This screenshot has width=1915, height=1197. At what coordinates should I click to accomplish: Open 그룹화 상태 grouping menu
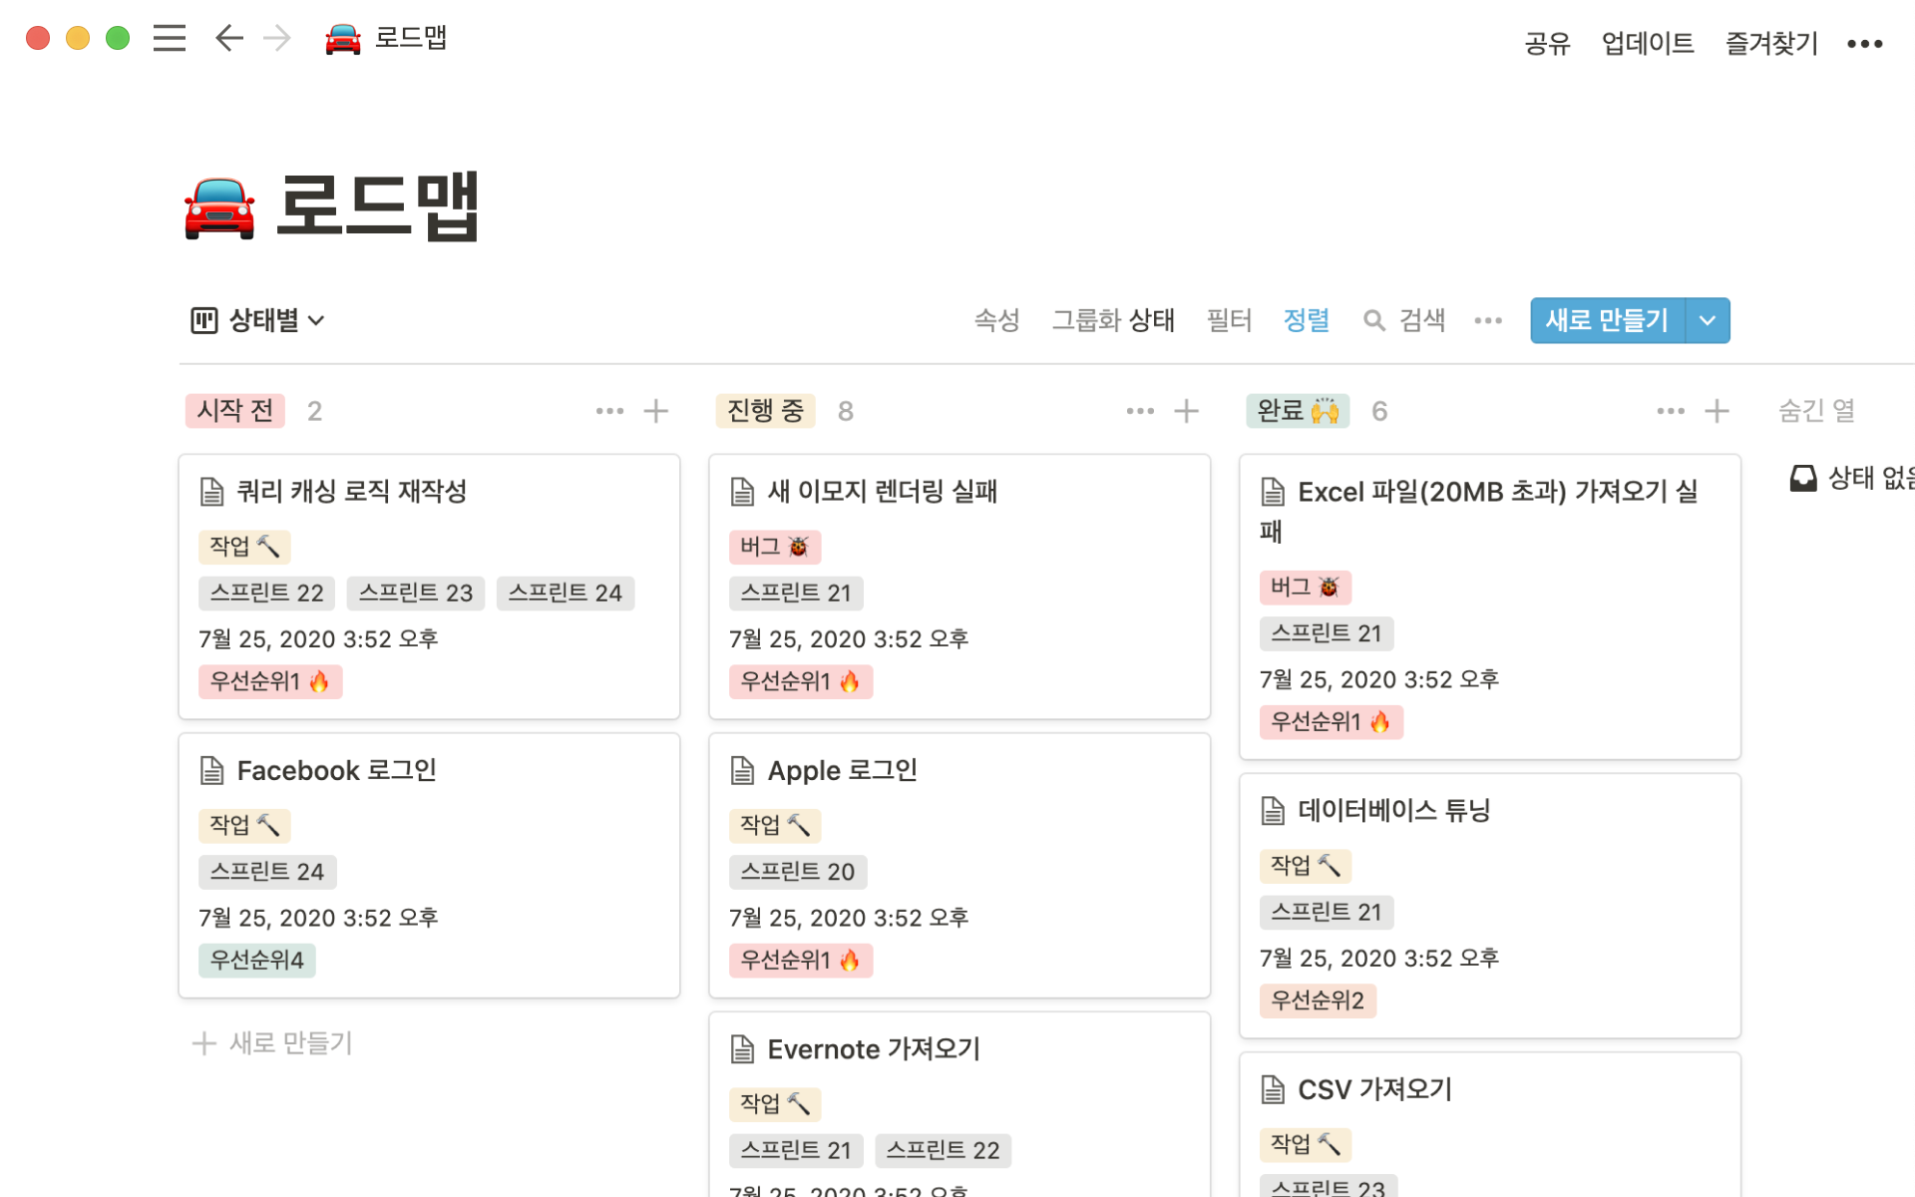pos(1112,320)
